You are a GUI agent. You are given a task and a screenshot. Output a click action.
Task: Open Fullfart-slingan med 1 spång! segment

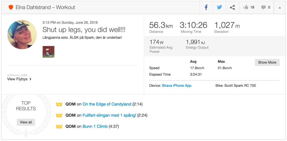[x=109, y=115]
